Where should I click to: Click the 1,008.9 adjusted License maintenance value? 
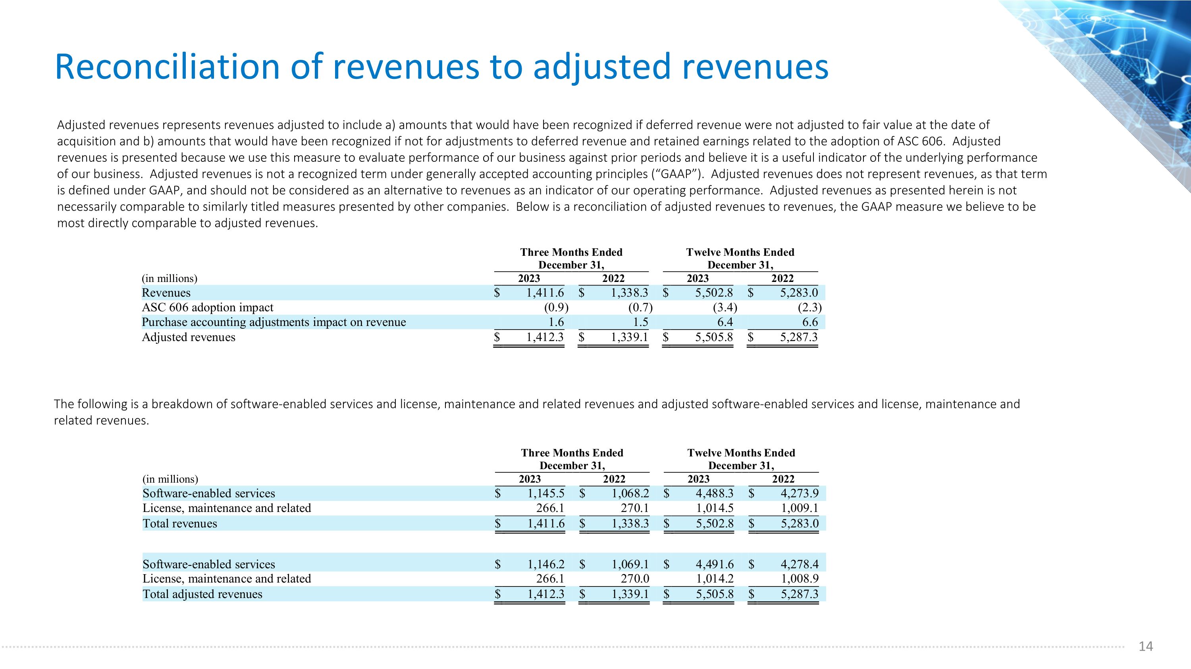(800, 579)
